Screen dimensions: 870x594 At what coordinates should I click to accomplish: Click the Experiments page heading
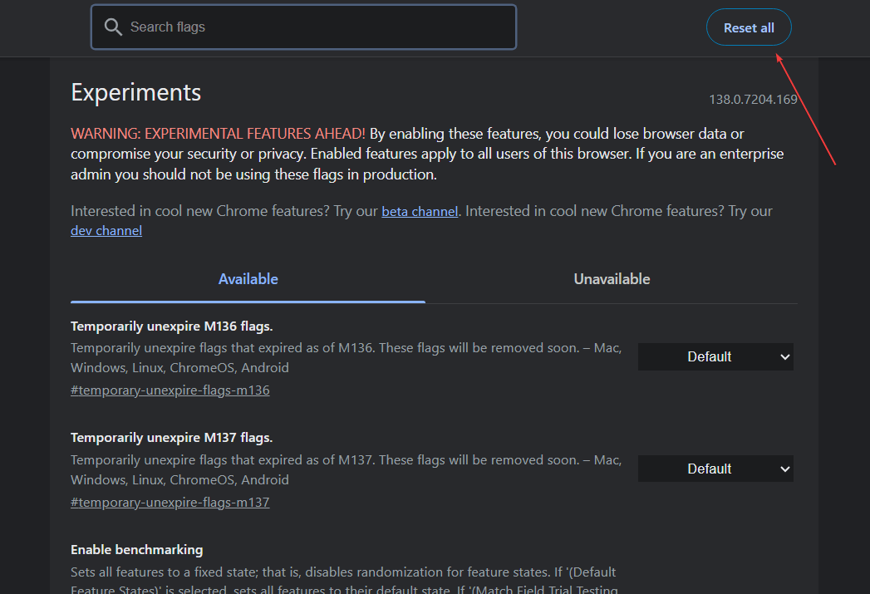pyautogui.click(x=136, y=92)
